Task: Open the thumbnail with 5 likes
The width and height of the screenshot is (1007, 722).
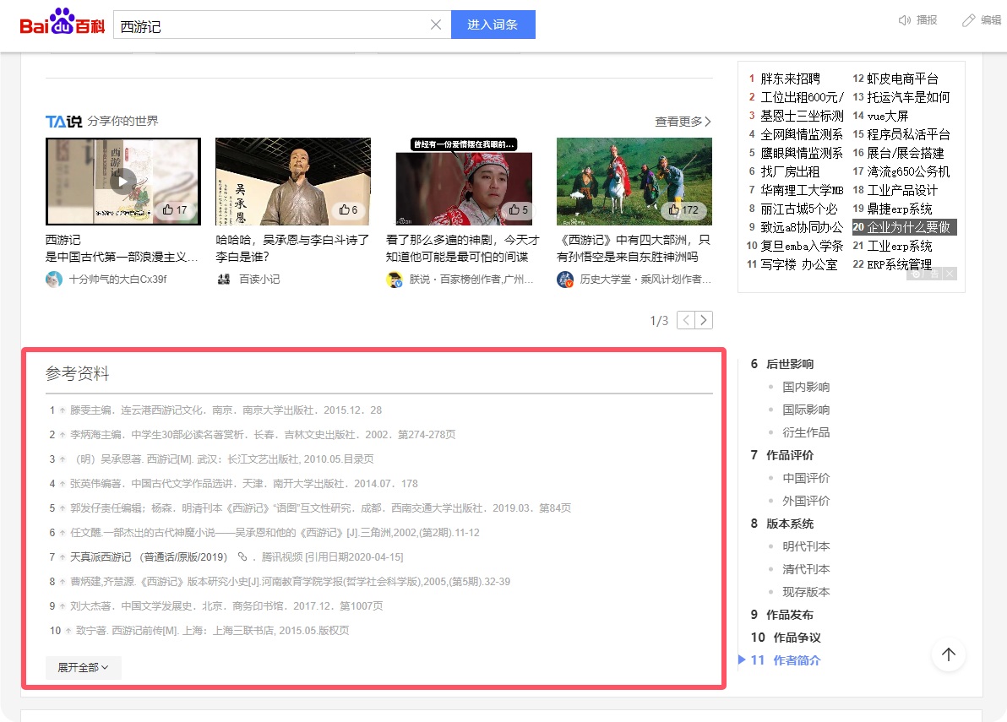Action: (x=464, y=182)
